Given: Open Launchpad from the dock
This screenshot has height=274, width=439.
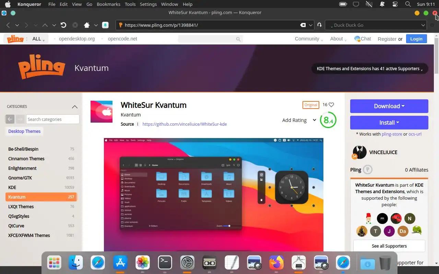Looking at the screenshot, I should 54,263.
